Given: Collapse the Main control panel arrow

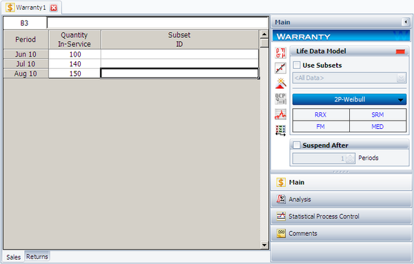Looking at the screenshot, I should (x=405, y=22).
